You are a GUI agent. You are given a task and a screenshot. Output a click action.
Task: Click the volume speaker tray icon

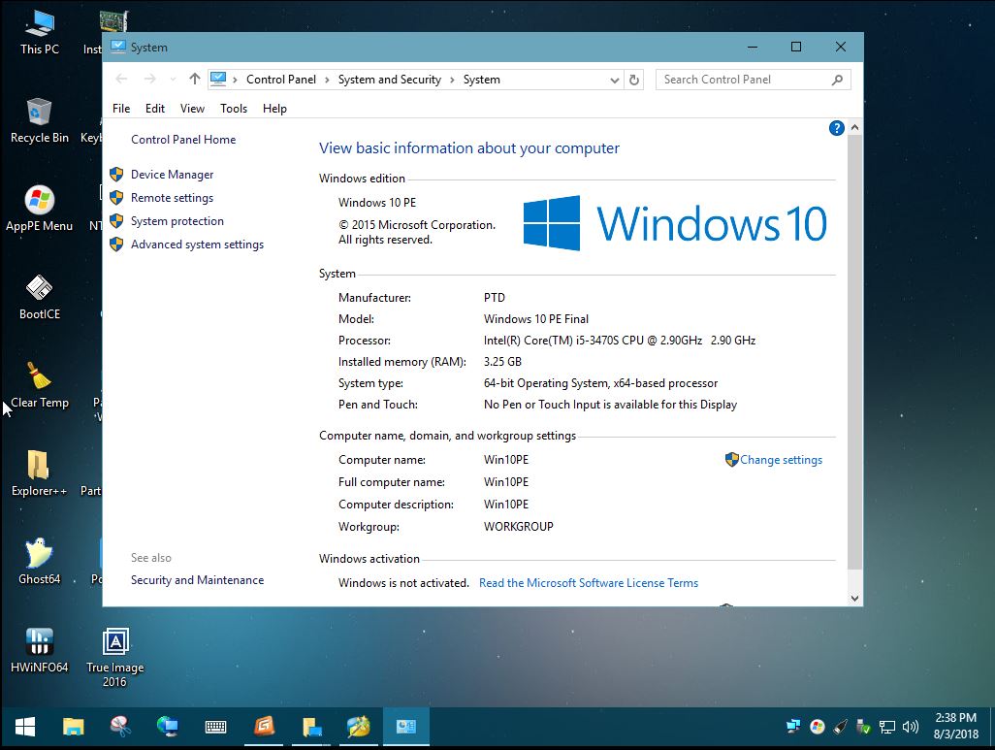911,727
